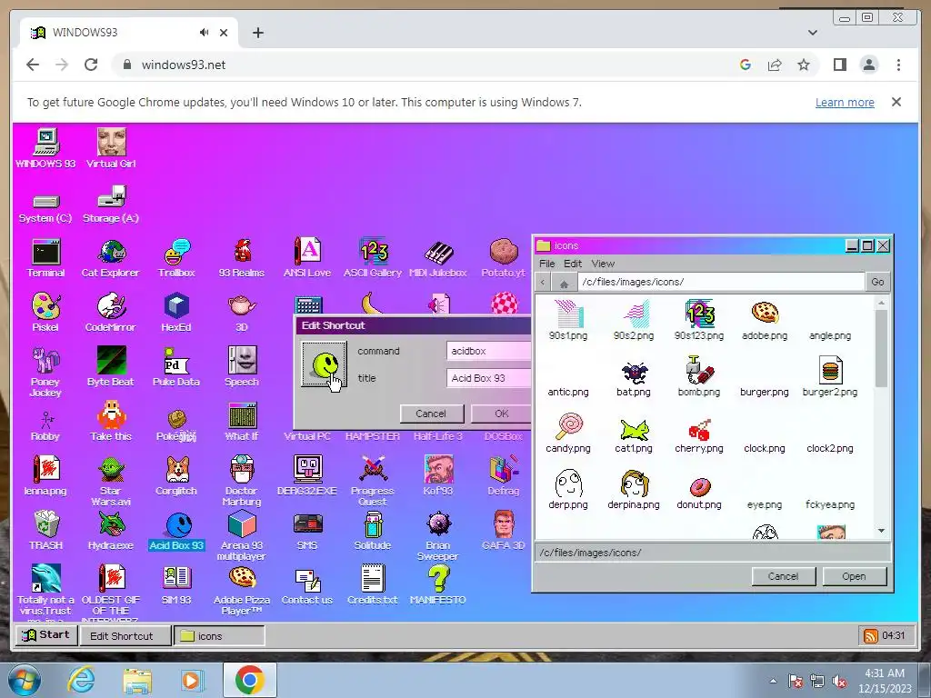This screenshot has height=698, width=931.
Task: Select the 90s123.png file
Action: point(699,320)
